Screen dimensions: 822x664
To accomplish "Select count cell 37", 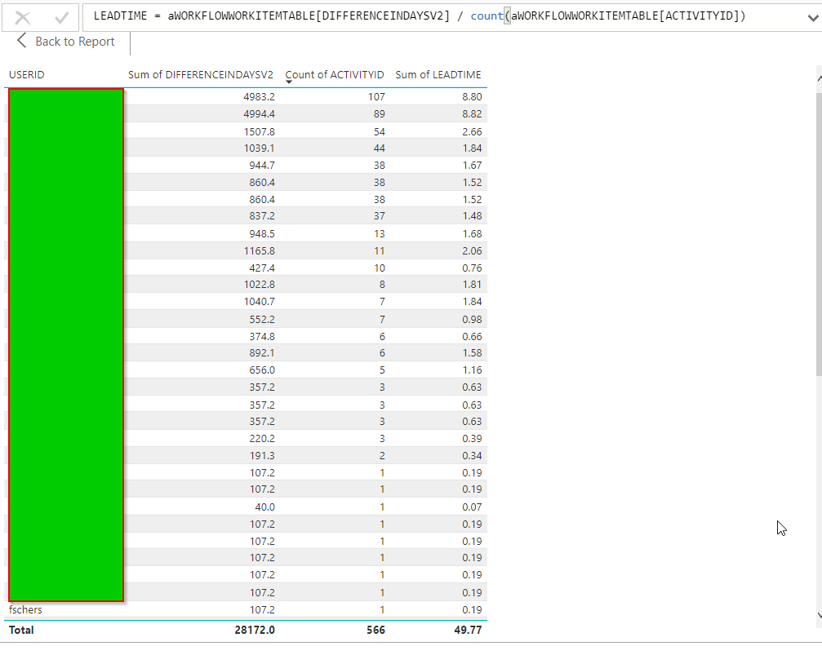I will point(379,215).
